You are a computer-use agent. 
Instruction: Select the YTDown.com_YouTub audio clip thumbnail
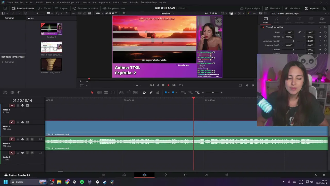coord(51,65)
